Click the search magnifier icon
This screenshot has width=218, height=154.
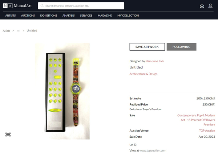click(x=42, y=5)
